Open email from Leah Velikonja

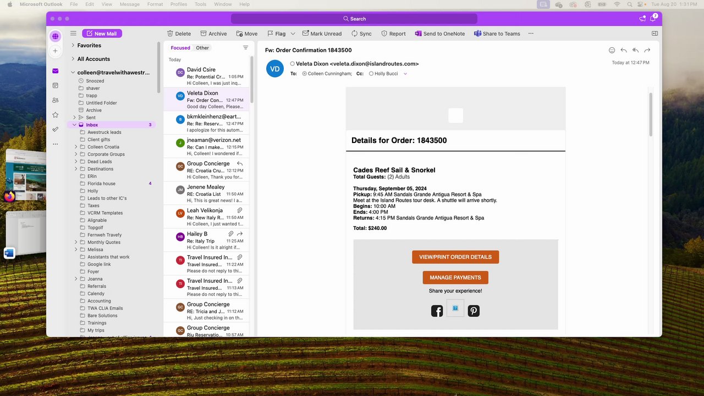pos(207,217)
